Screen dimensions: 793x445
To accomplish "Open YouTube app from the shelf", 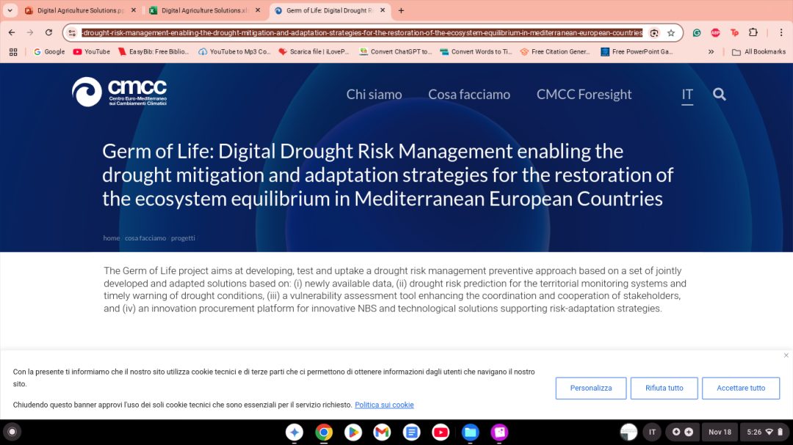I will [441, 432].
